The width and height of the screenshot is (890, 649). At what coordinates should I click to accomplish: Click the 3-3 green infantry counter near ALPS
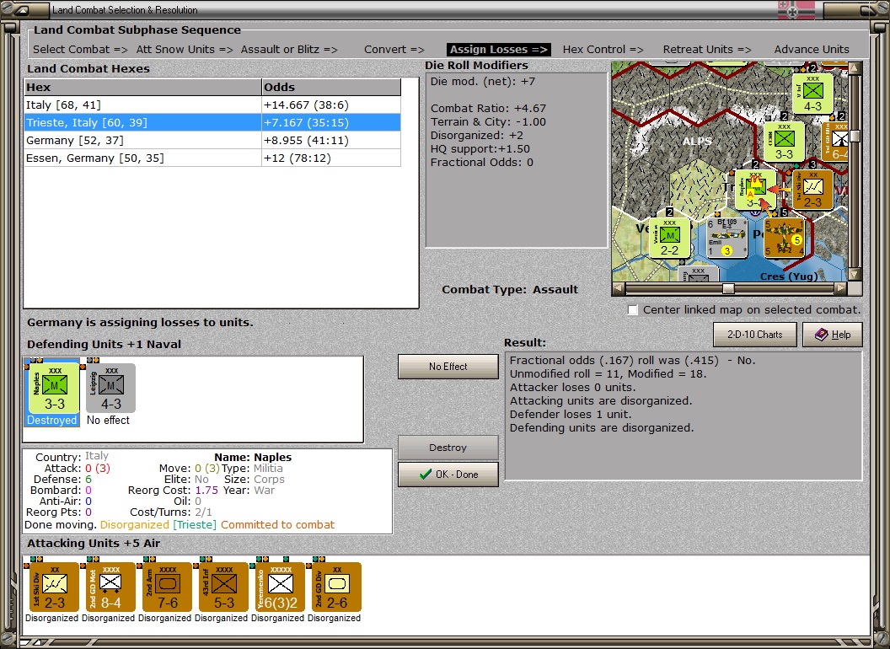[784, 142]
